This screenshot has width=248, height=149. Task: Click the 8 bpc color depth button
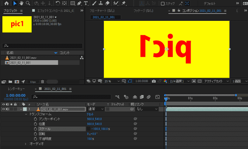point(33,82)
